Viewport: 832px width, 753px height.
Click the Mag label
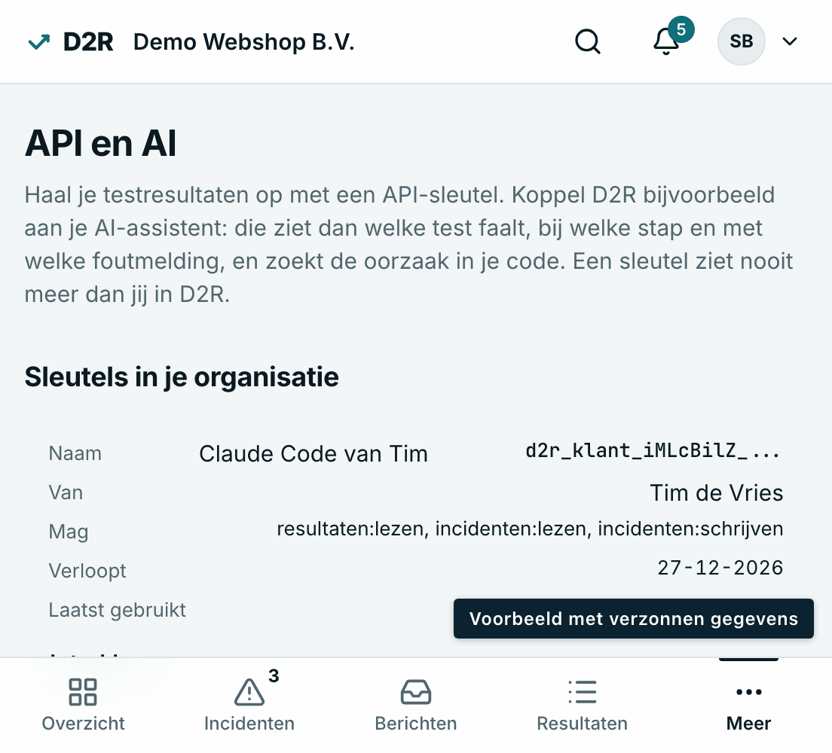click(69, 532)
